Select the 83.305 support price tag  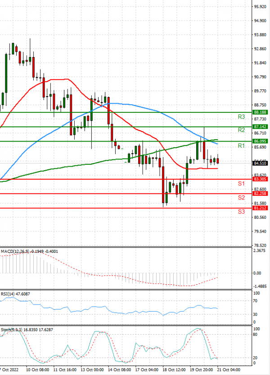[x=260, y=179]
